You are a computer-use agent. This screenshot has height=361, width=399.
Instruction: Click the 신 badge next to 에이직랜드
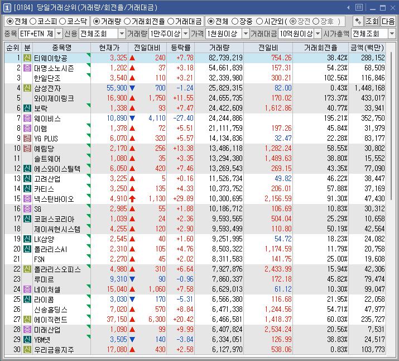click(27, 319)
